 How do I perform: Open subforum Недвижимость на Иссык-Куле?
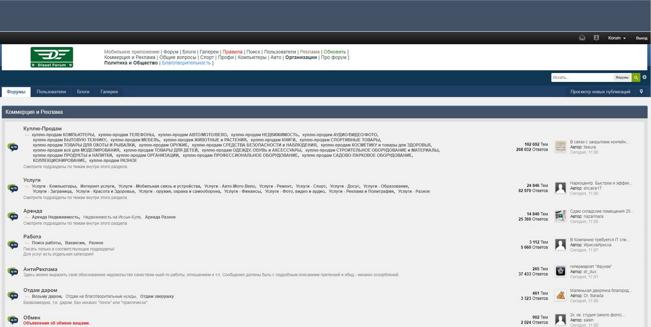coord(112,217)
